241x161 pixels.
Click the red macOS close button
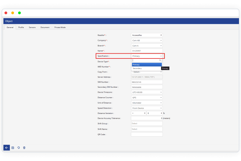[6, 13]
